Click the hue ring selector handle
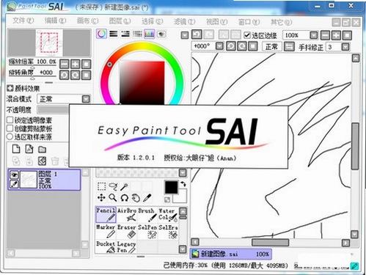 pos(109,64)
